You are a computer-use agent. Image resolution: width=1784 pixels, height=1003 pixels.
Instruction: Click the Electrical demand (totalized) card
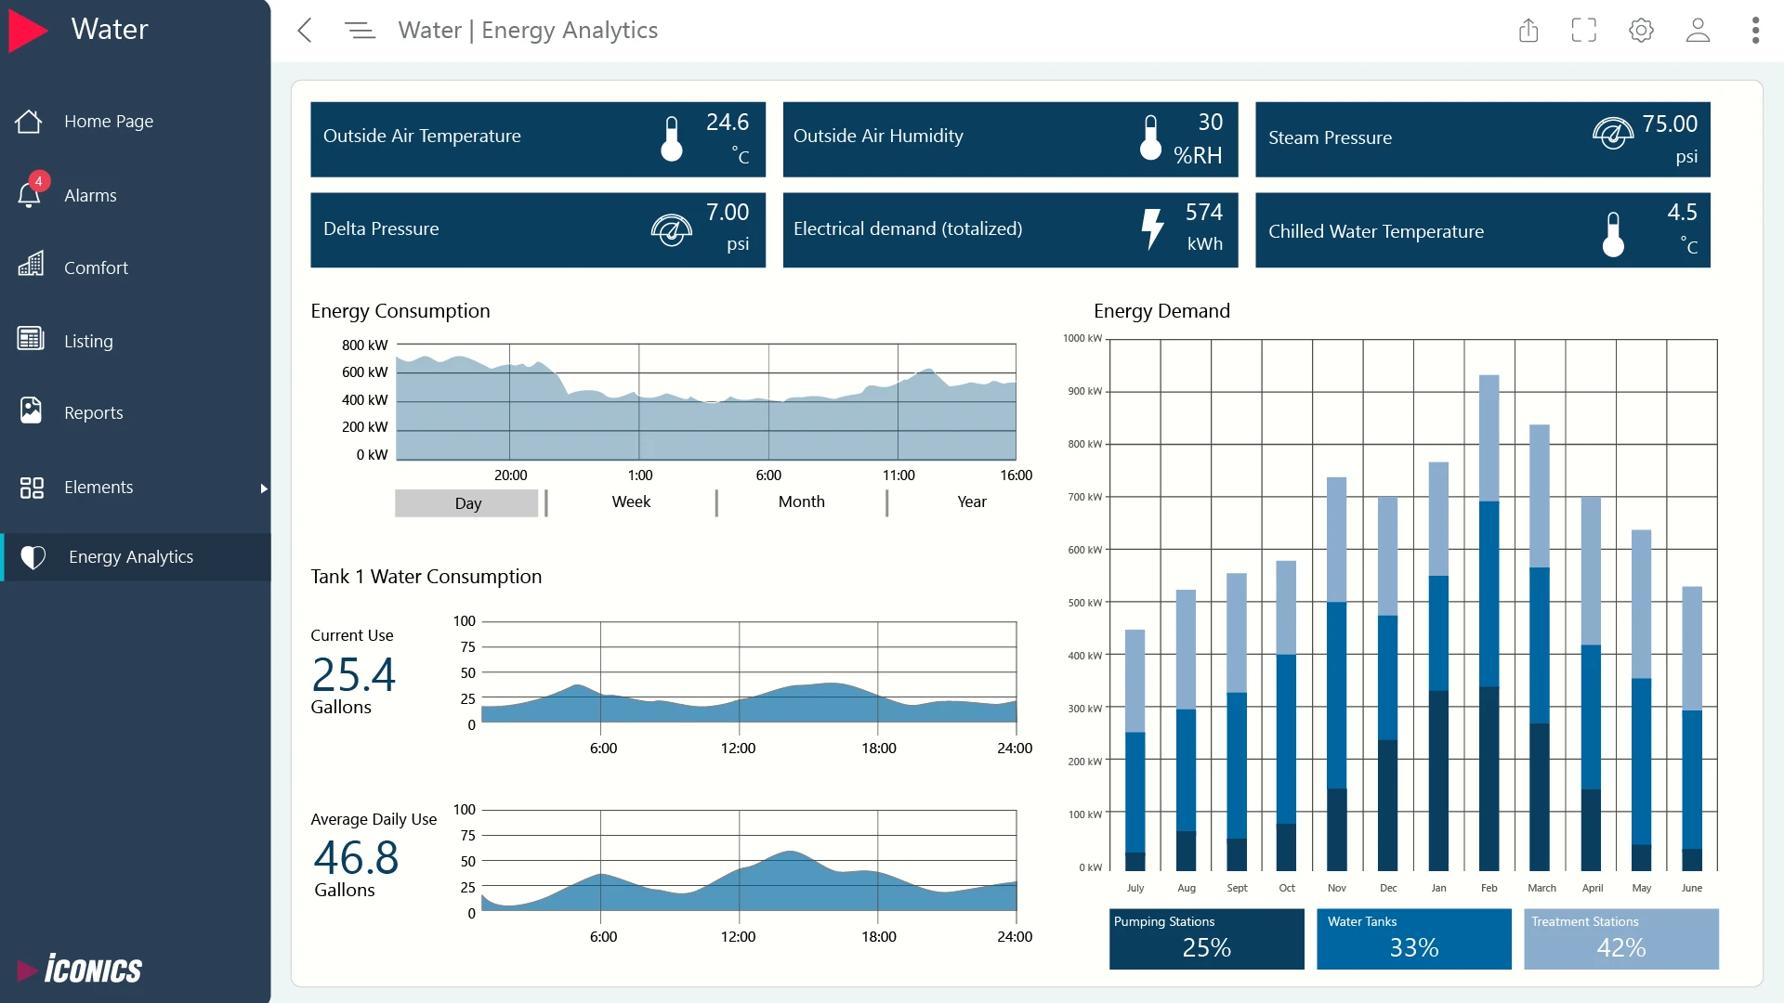click(x=1010, y=229)
